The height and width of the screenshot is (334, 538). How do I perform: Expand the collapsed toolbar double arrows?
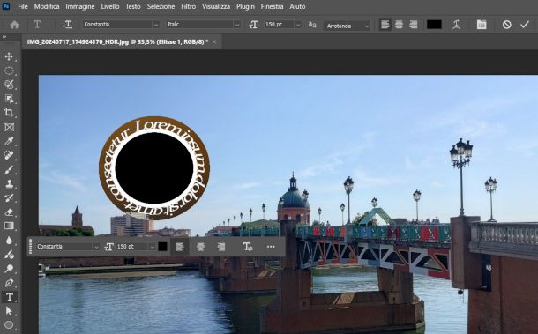point(4,37)
